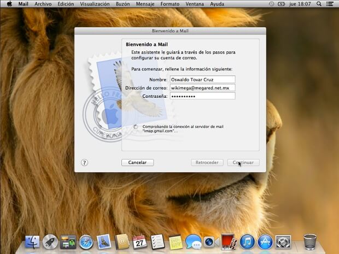Click the Nombre input field
339x254 pixels.
coord(202,79)
